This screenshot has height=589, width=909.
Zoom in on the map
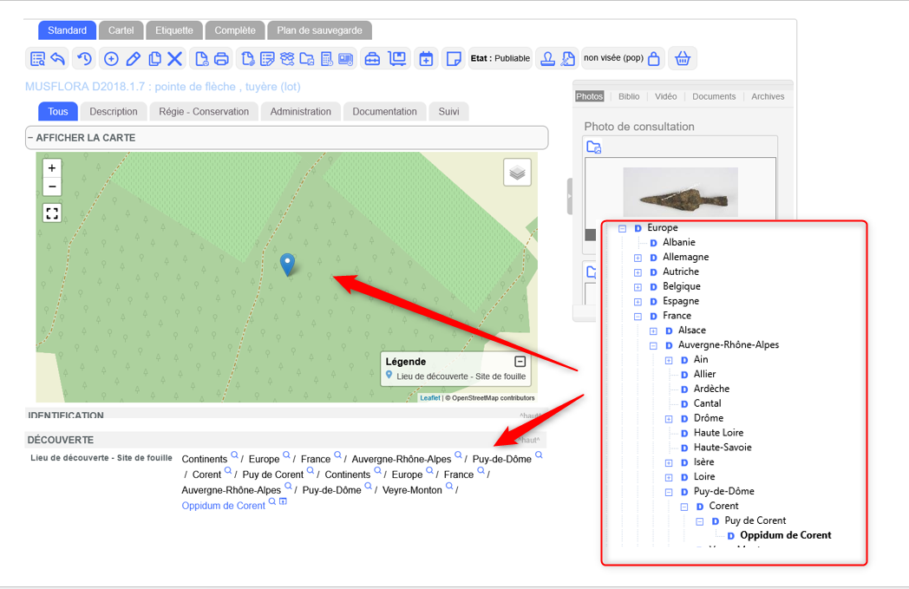(52, 168)
